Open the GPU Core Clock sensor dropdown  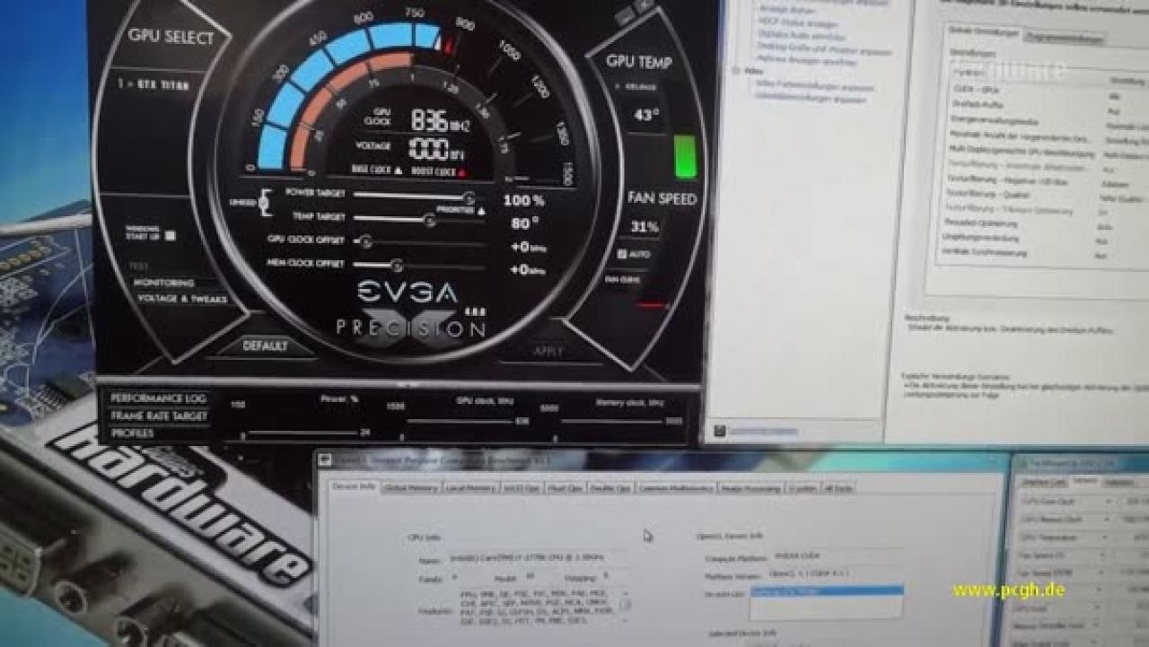tap(1110, 502)
